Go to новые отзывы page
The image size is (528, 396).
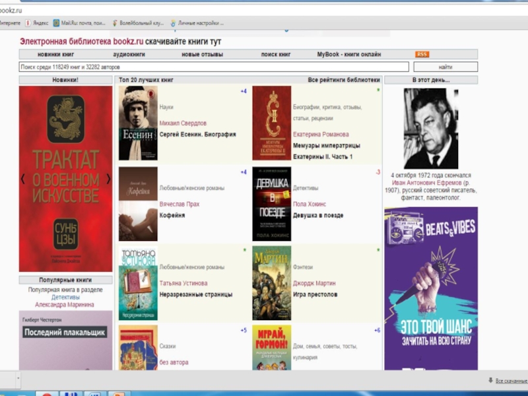(x=202, y=54)
